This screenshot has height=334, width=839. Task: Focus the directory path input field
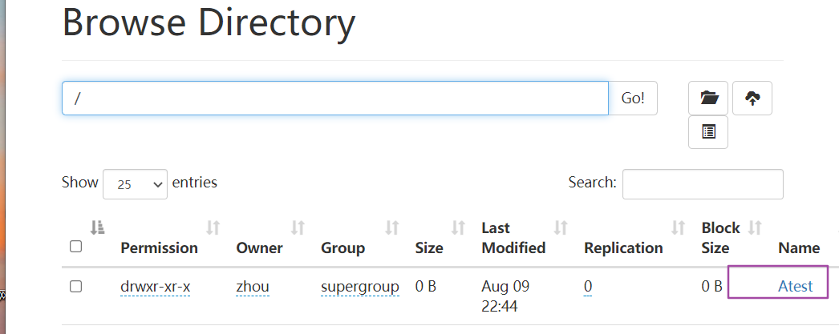(334, 99)
